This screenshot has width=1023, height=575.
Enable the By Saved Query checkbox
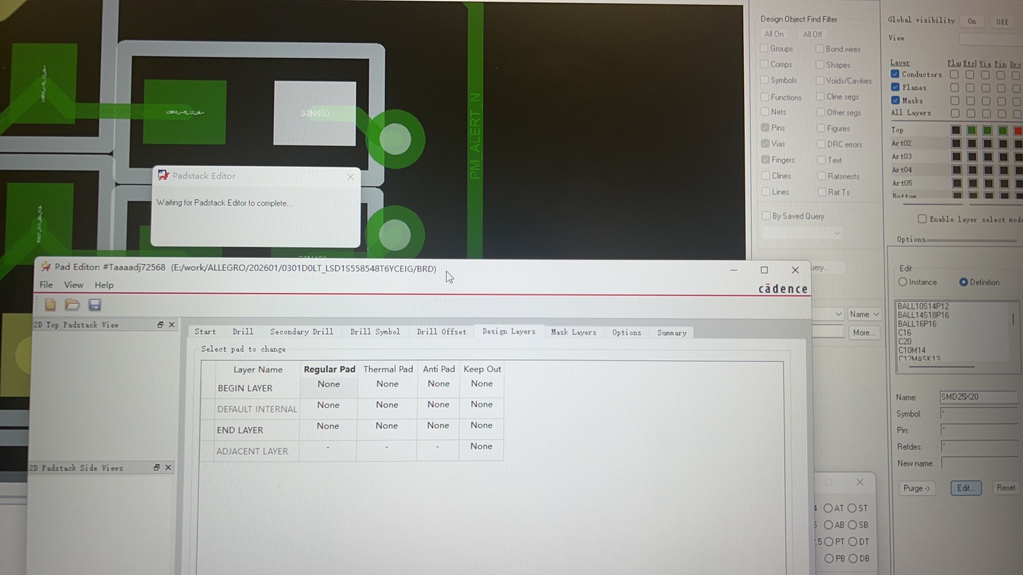(766, 216)
